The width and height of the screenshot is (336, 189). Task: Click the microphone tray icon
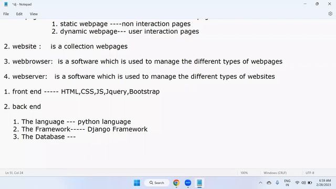coord(277,183)
